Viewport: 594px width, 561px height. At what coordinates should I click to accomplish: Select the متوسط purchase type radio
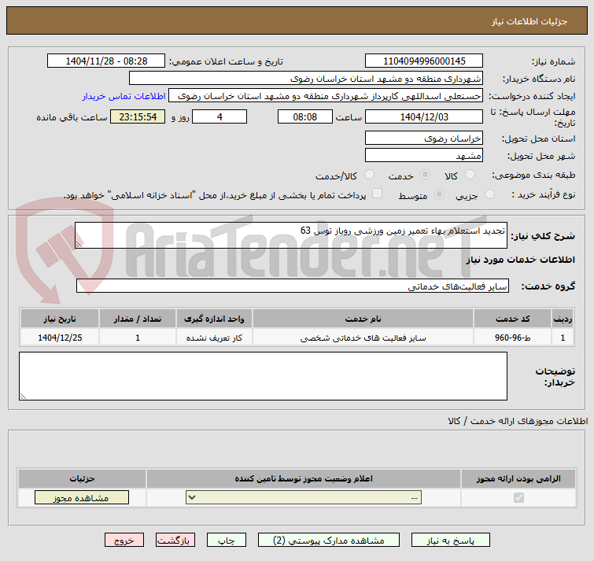click(439, 194)
